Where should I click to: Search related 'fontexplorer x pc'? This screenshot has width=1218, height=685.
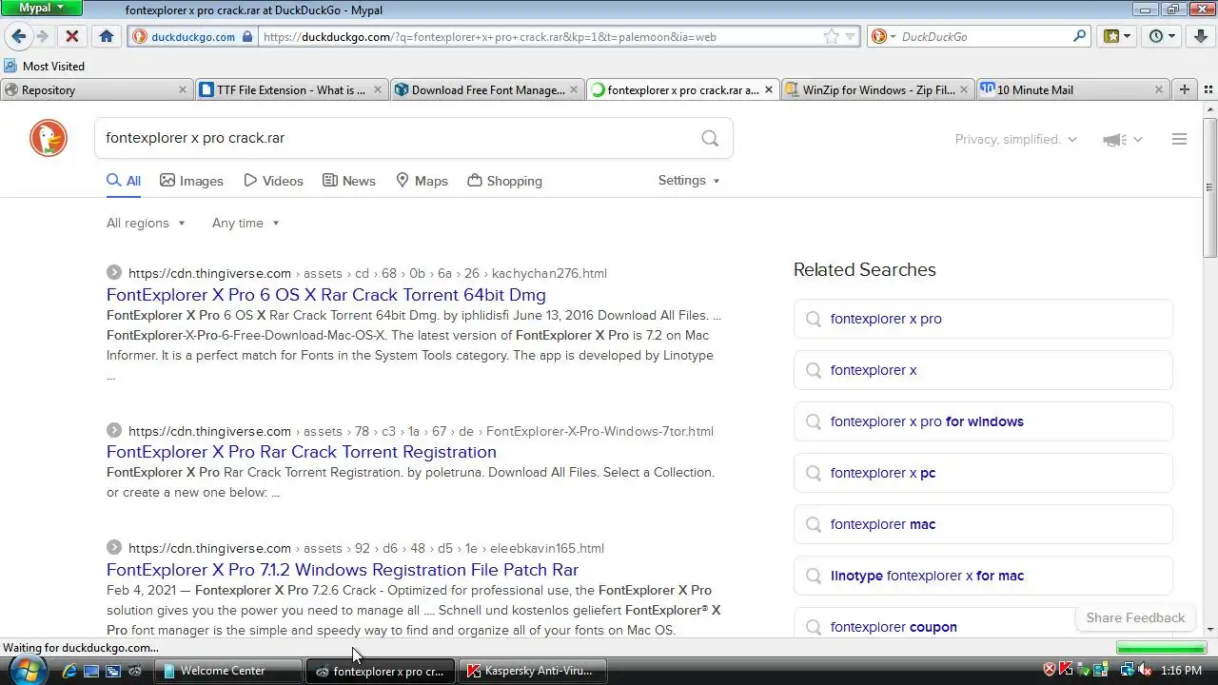click(x=983, y=473)
